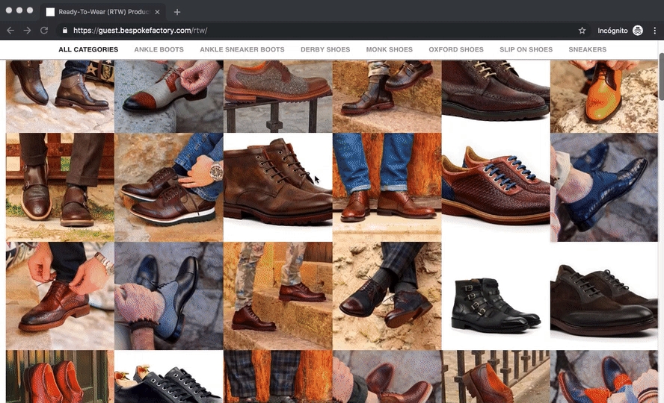Viewport: 664px width, 403px height.
Task: Reload the page with refresh icon
Action: 44,31
